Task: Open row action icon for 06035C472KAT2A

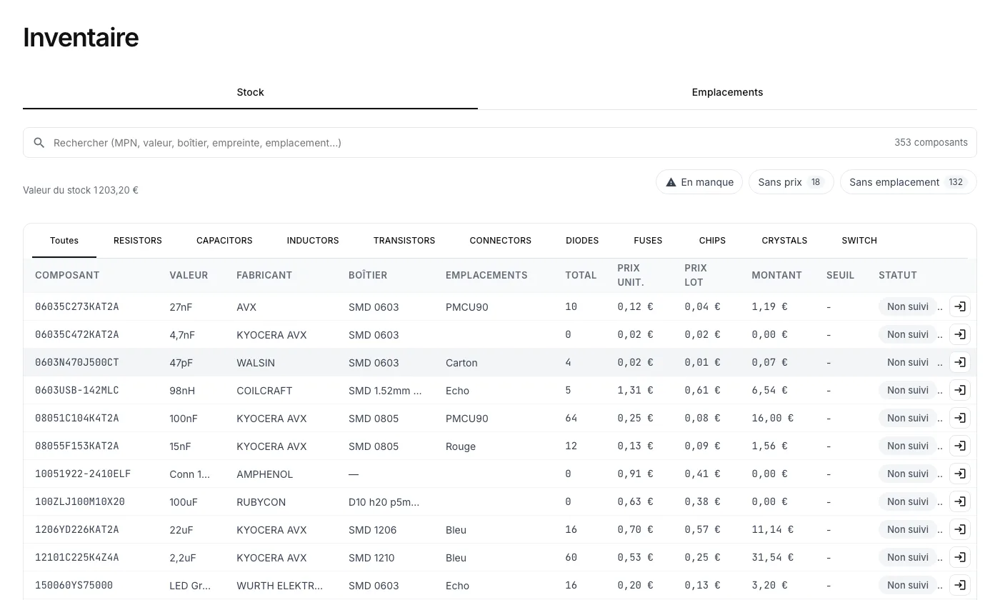Action: 960,334
